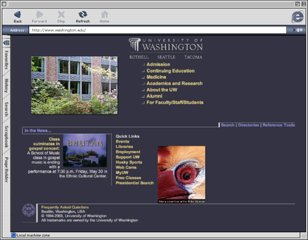Viewport: 308px width, 240px height.
Task: Click the window close box in title bar
Action: (x=4, y=4)
